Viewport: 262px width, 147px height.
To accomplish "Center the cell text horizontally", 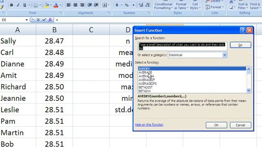I will pyautogui.click(x=75, y=5).
